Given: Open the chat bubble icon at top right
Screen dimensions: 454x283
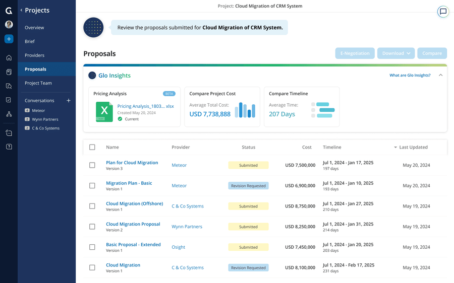Looking at the screenshot, I should [443, 12].
